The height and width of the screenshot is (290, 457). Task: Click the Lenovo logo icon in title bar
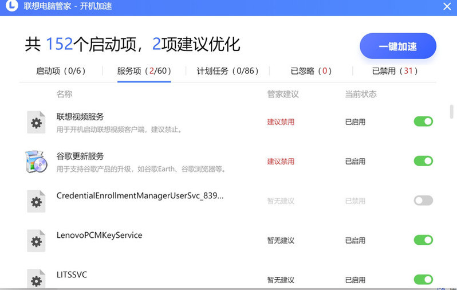(12, 6)
